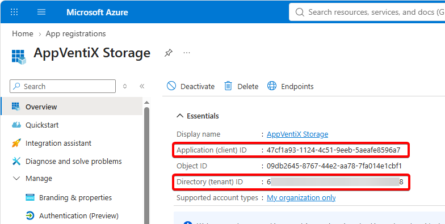Viewport: 445px width, 224px height.
Task: Open Quickstart in the sidebar
Action: [x=42, y=125]
